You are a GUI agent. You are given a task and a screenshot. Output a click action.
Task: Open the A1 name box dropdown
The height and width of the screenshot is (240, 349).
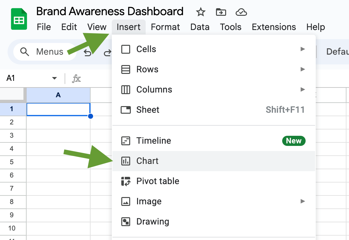click(x=54, y=78)
